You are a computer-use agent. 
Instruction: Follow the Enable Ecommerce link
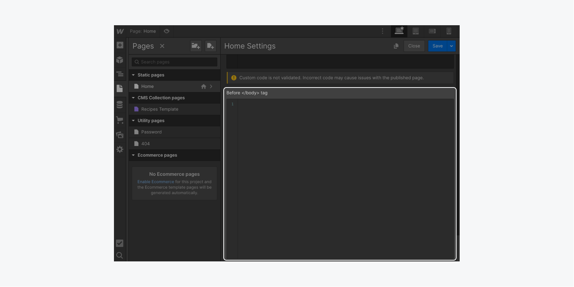point(156,182)
